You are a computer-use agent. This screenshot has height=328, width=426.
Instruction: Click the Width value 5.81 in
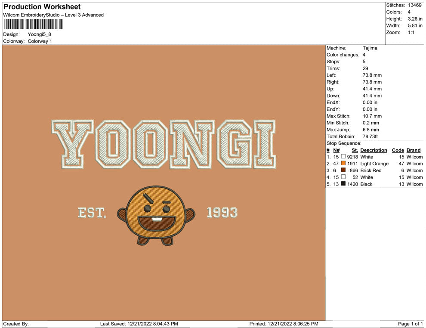415,25
